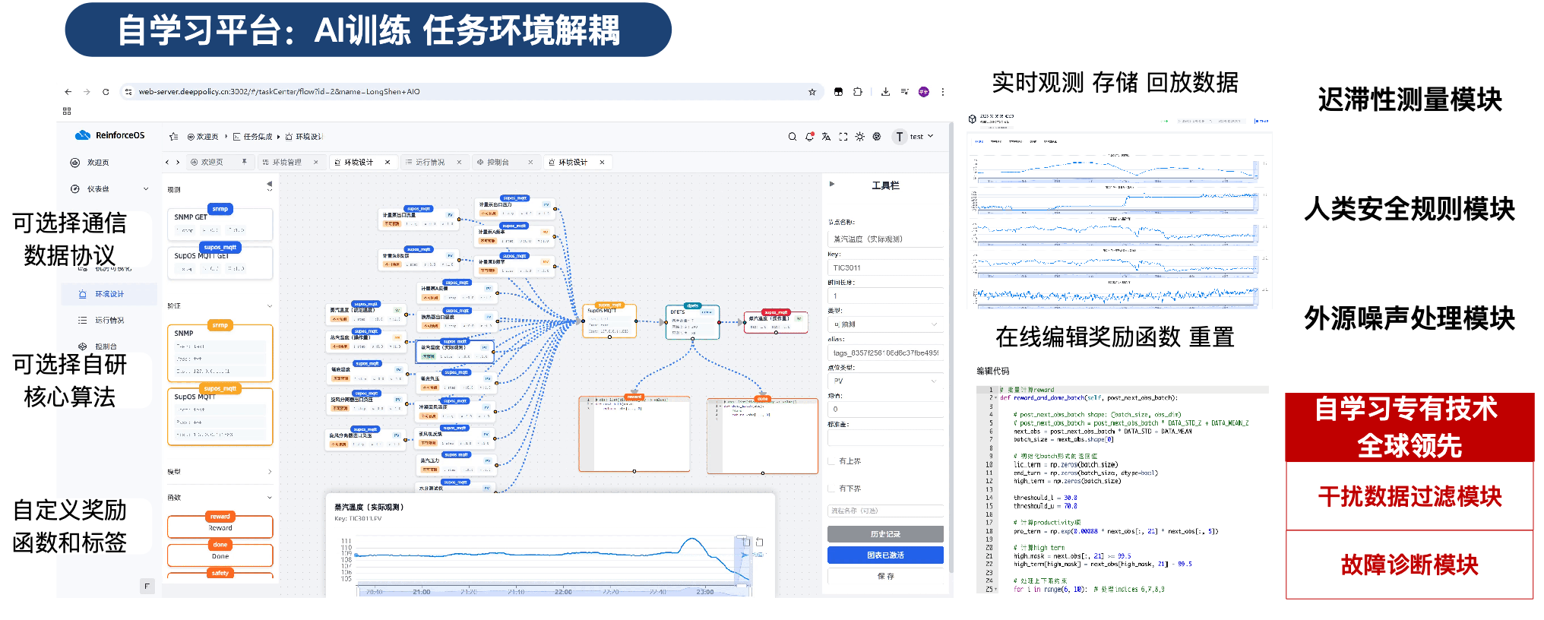Switch to the 环境管理 tab

[286, 163]
